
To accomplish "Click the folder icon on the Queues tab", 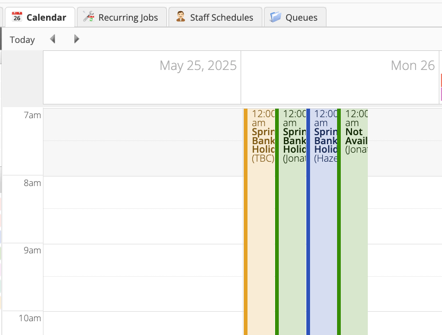I will [275, 16].
